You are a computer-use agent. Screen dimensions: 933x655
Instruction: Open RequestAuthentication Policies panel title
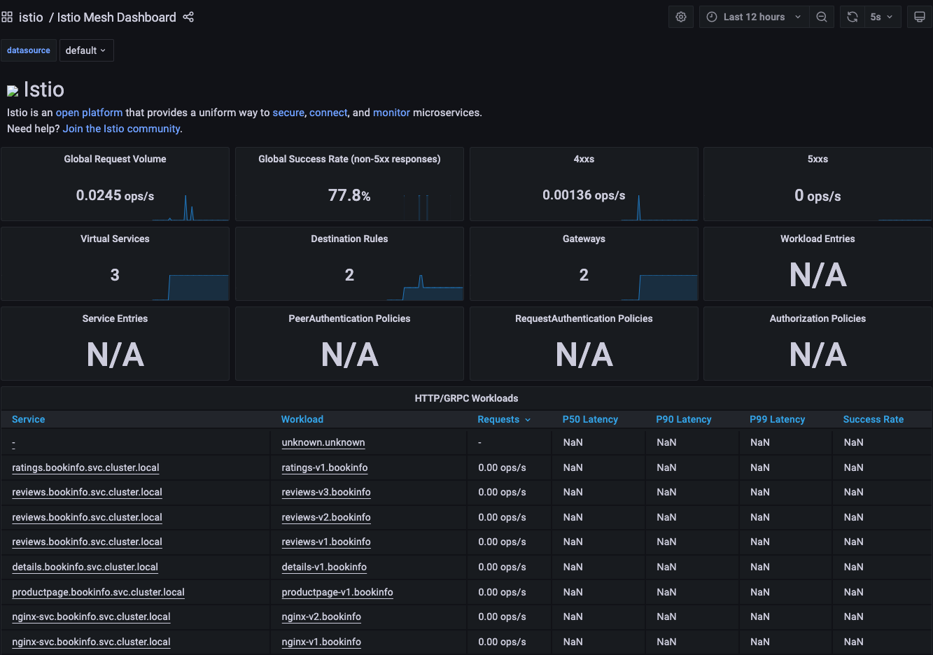[x=584, y=318]
